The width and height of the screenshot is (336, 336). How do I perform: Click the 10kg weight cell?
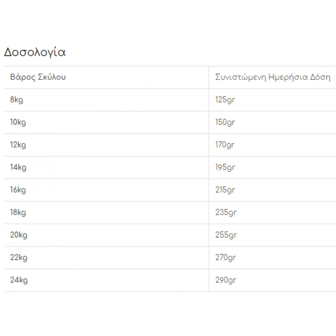(x=18, y=122)
